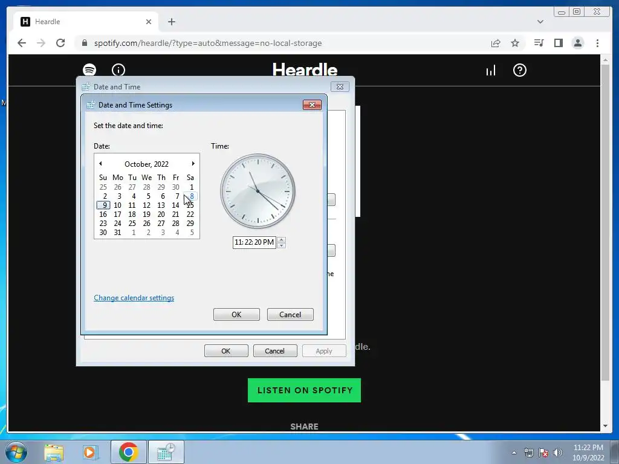Click page scrollbar up arrow
Image resolution: width=619 pixels, height=464 pixels.
point(605,60)
